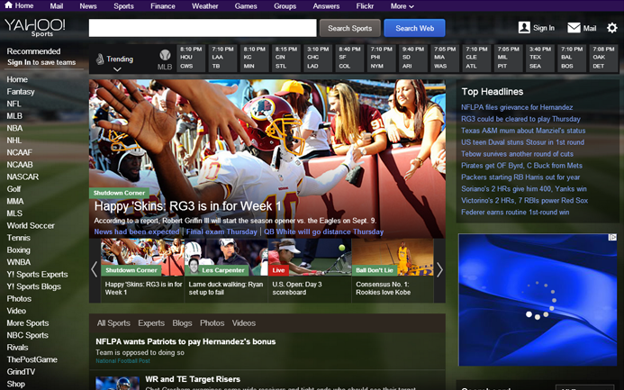This screenshot has height=390, width=624.
Task: Open 'NFLPA wants Patriots to pay Hernandez's bonus'
Action: 185,341
